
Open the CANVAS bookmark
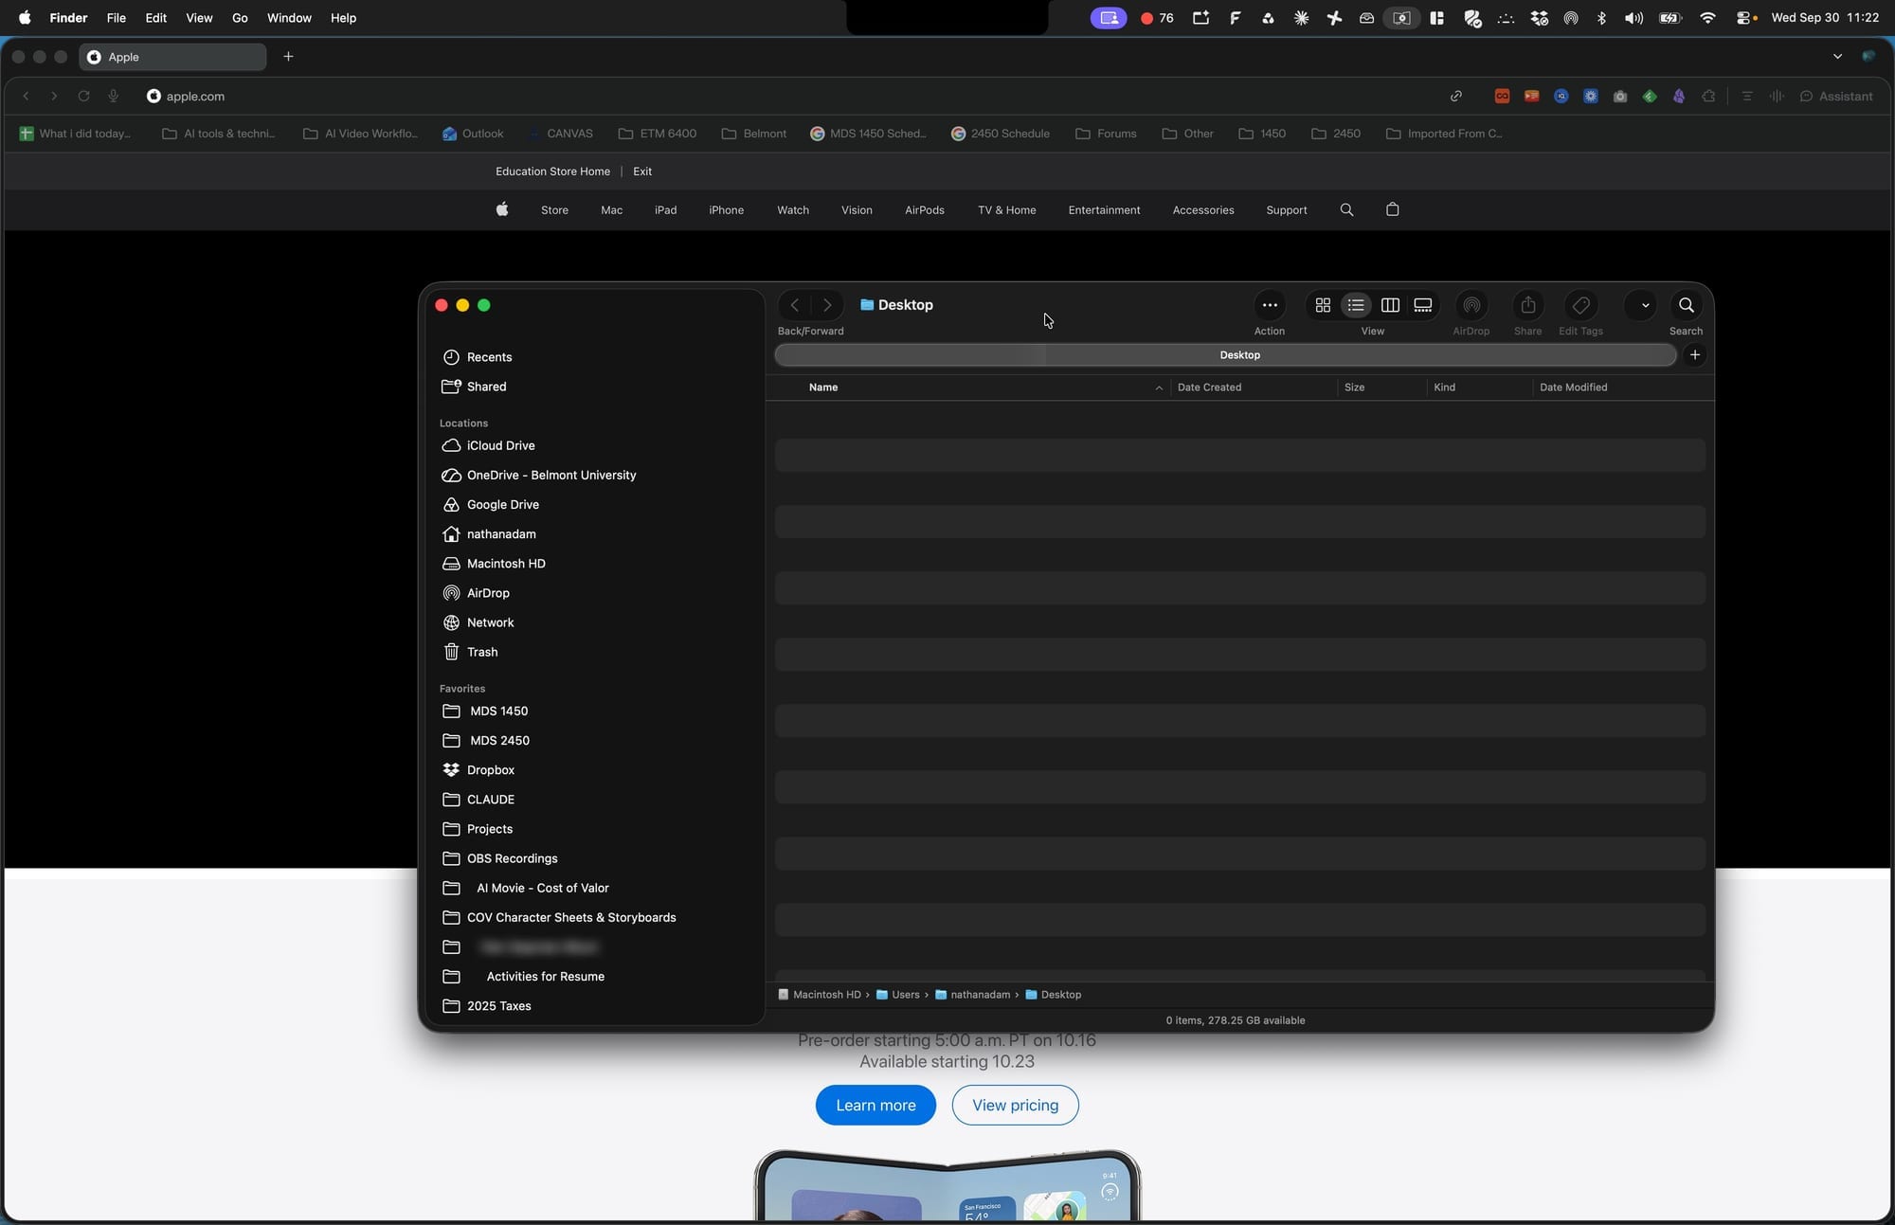click(560, 134)
